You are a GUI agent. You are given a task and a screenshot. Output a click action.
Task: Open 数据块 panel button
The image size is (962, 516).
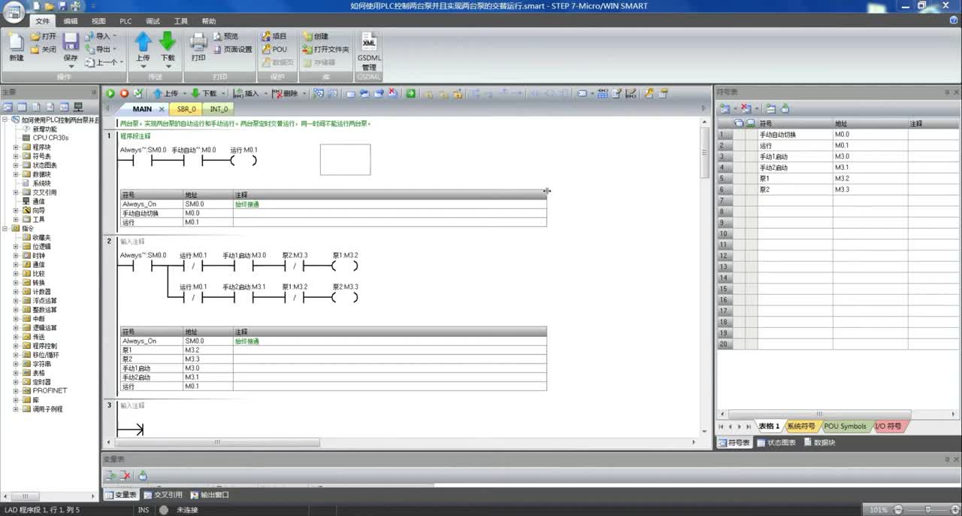coord(819,442)
